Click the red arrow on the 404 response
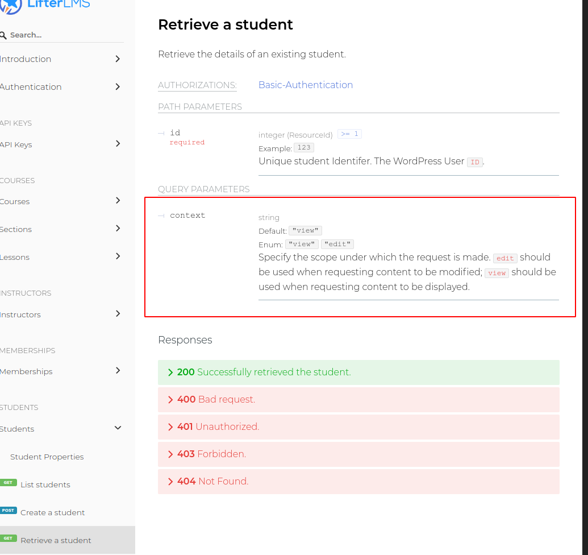 170,481
